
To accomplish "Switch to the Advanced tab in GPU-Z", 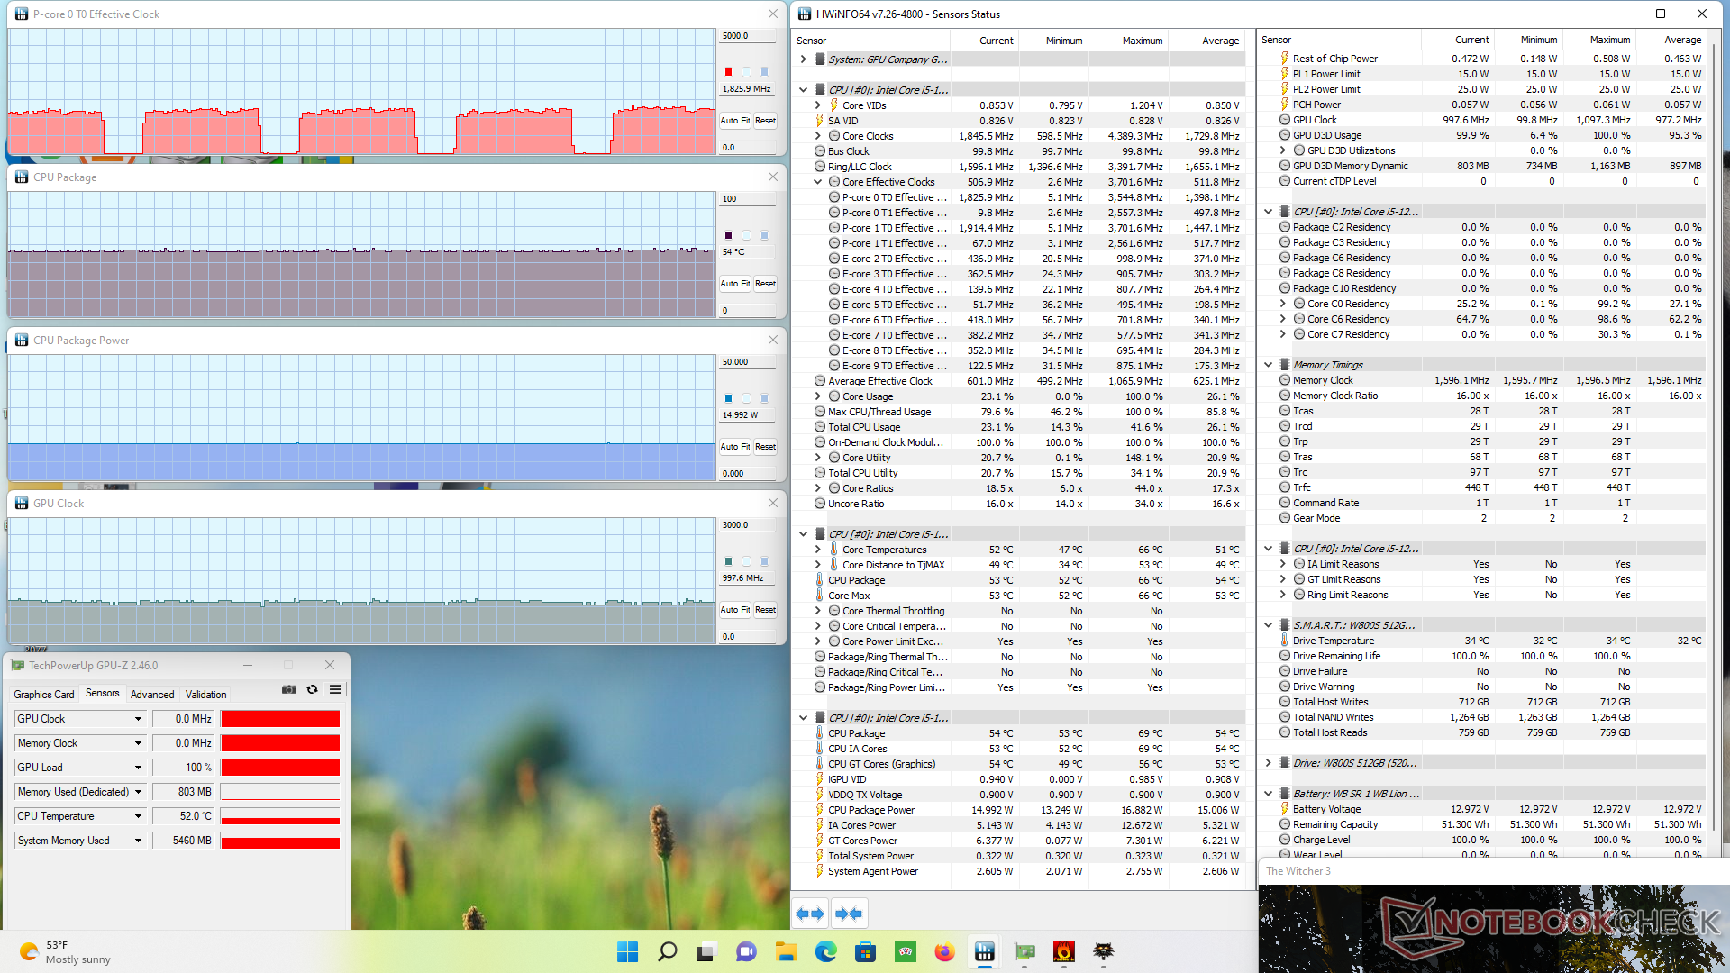I will point(152,695).
